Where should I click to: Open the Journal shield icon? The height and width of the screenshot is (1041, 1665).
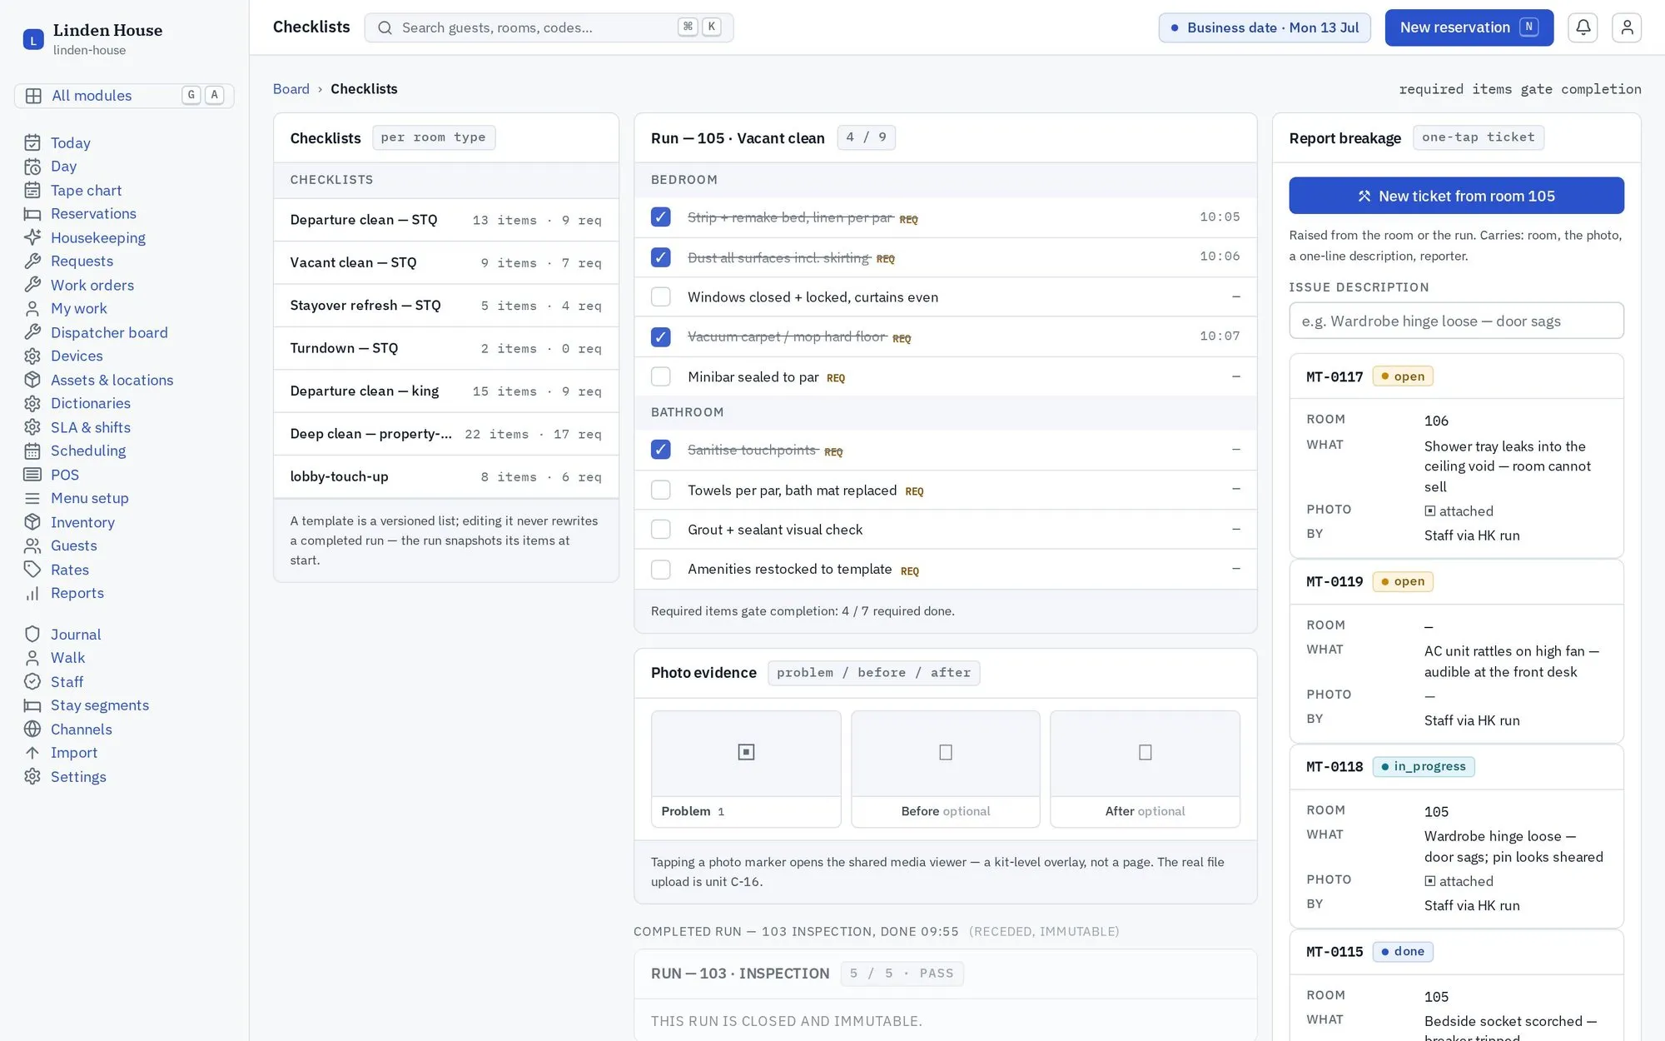[32, 634]
